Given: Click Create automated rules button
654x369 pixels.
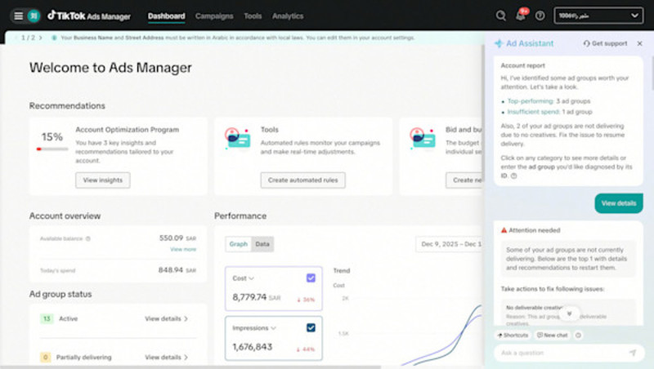Looking at the screenshot, I should tap(302, 180).
